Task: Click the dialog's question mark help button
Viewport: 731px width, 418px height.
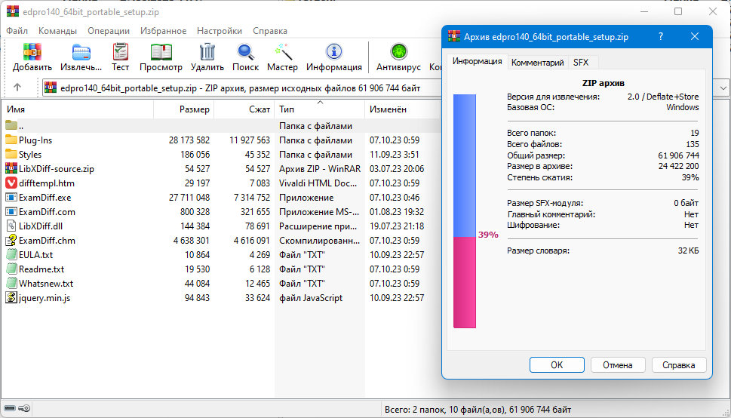Action: click(x=661, y=36)
